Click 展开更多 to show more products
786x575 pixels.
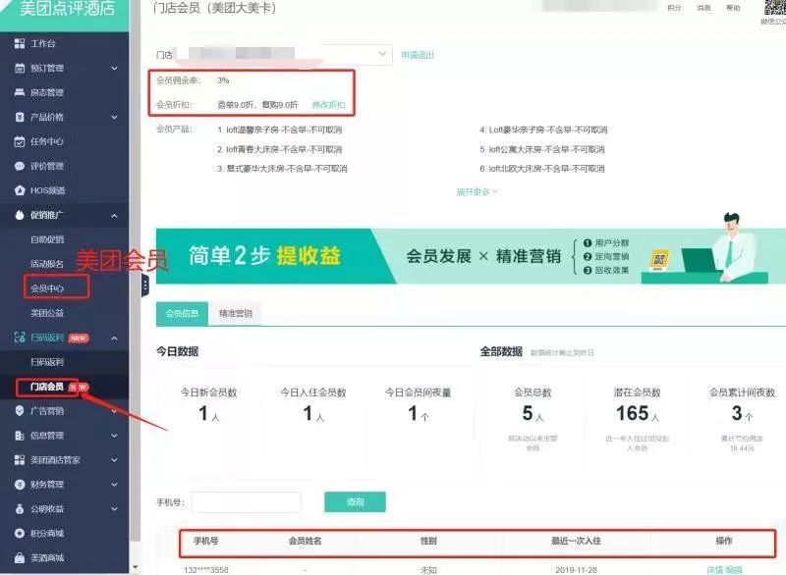tap(477, 191)
